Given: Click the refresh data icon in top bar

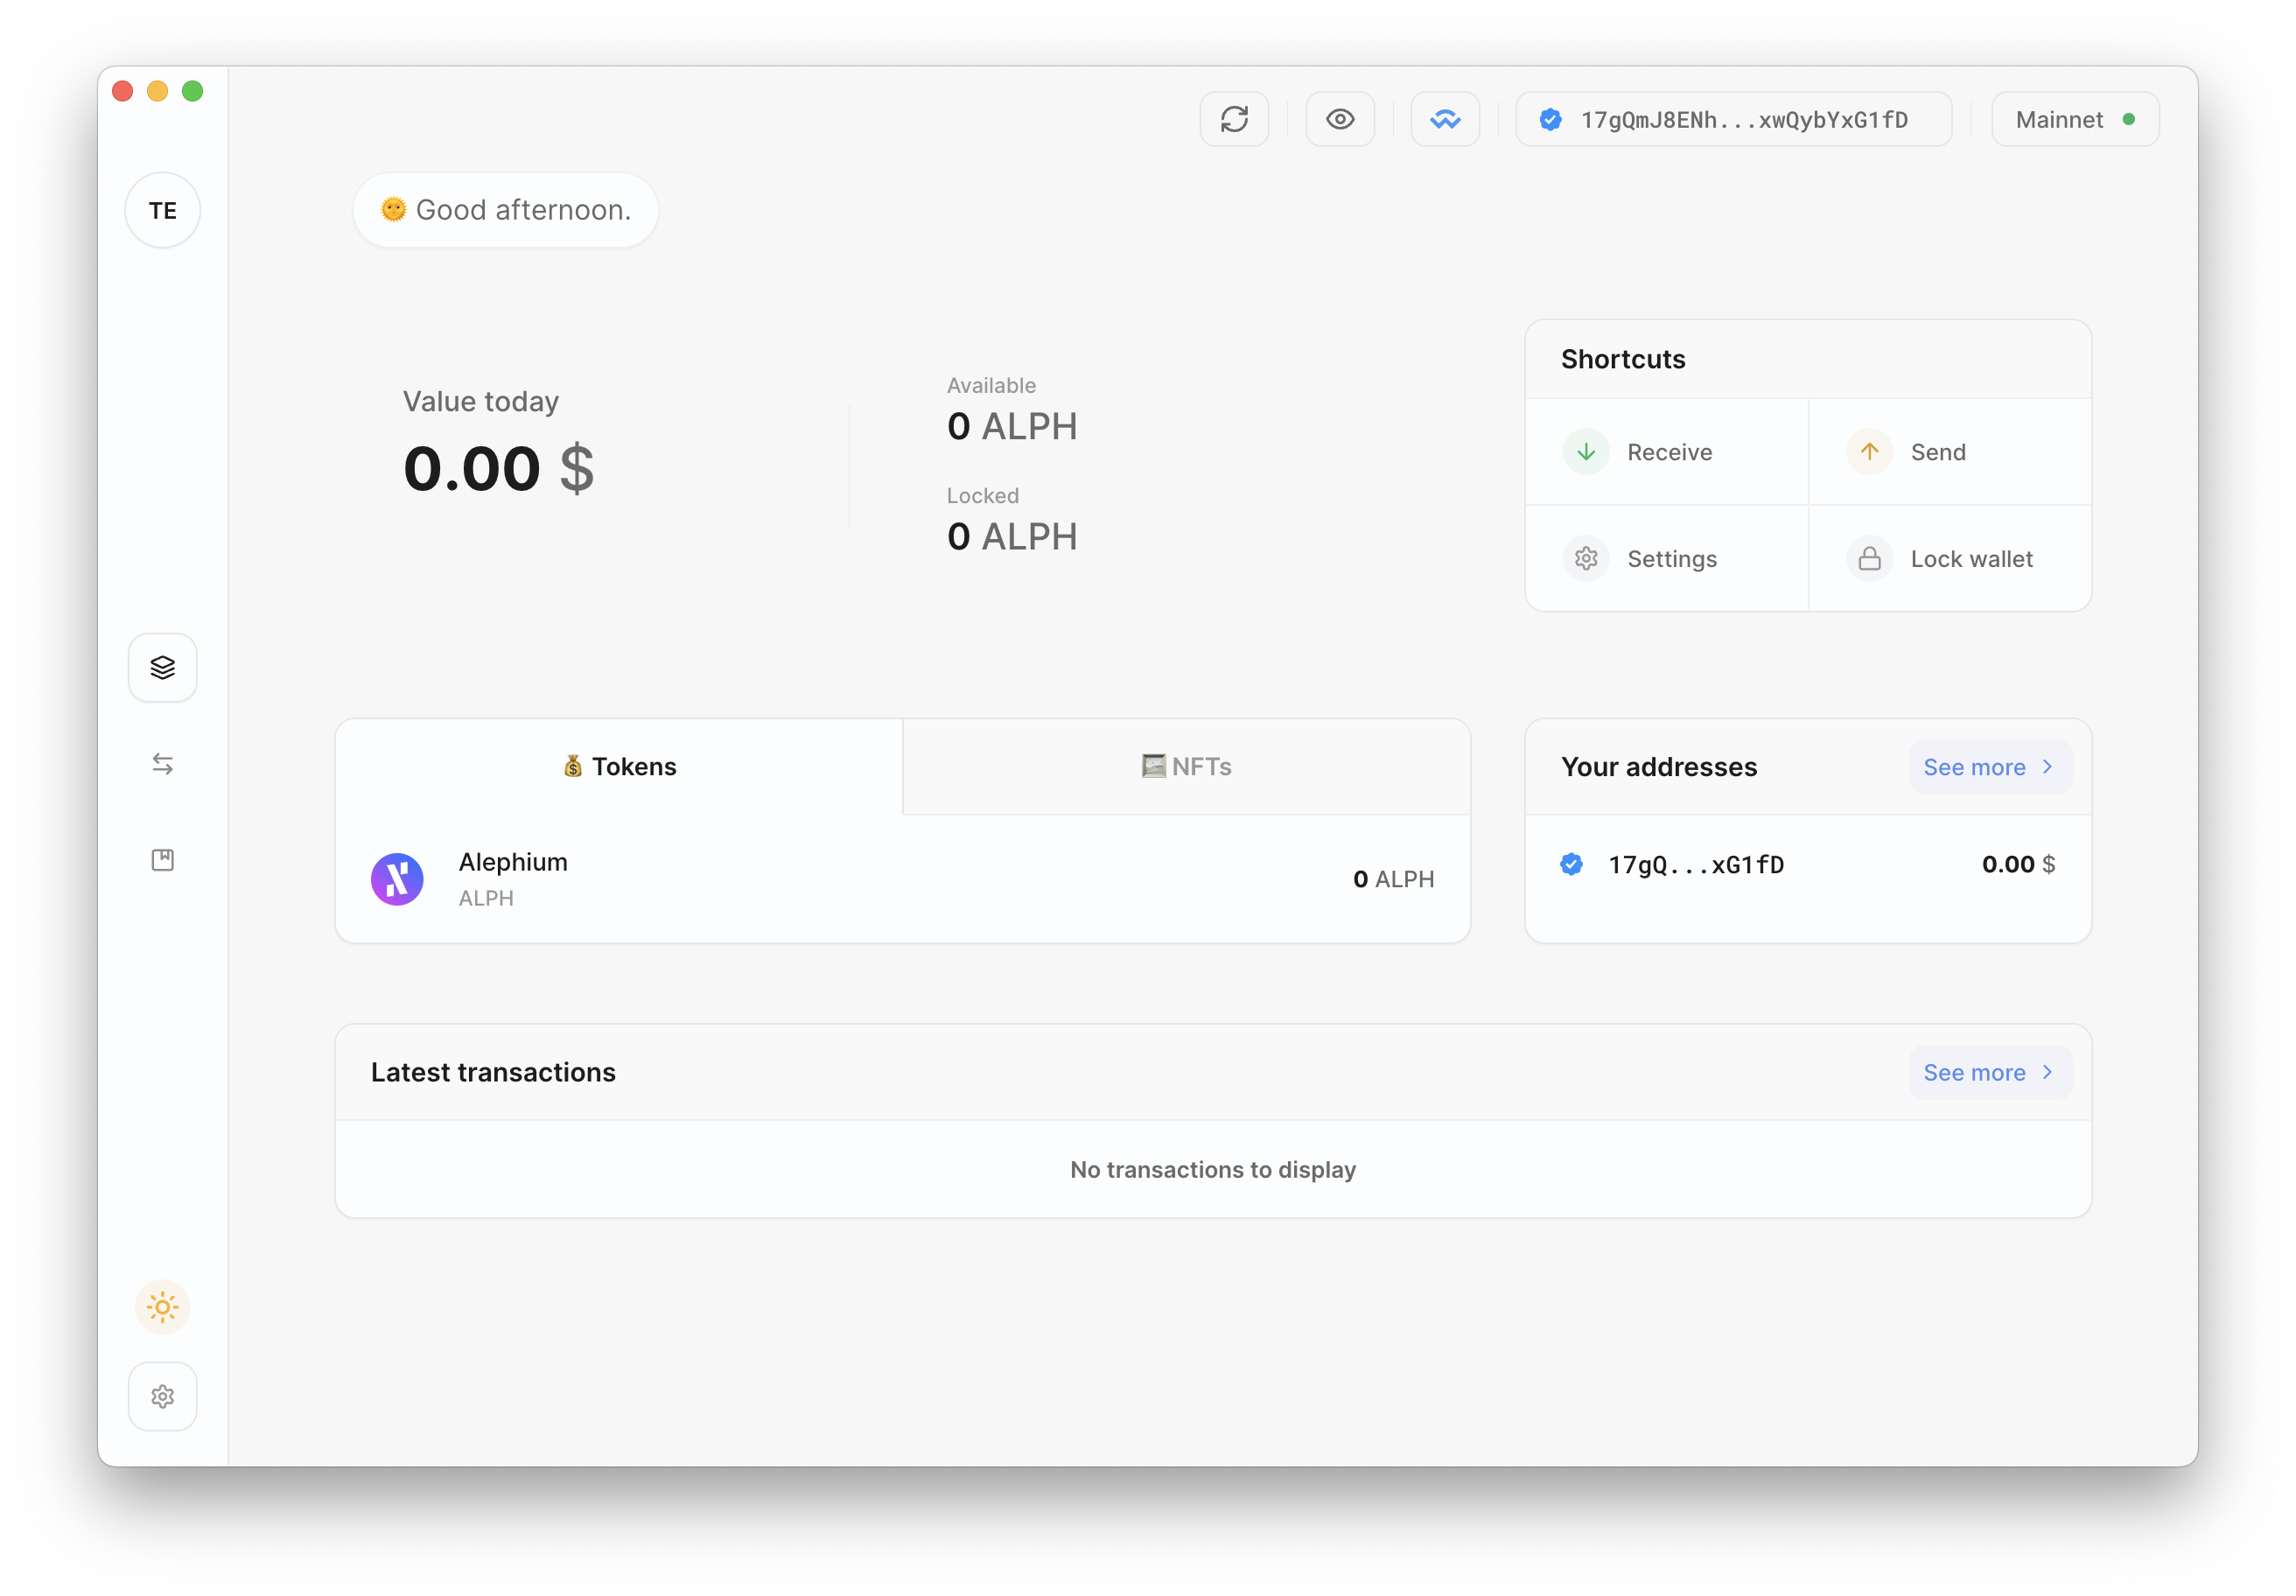Looking at the screenshot, I should pos(1234,120).
